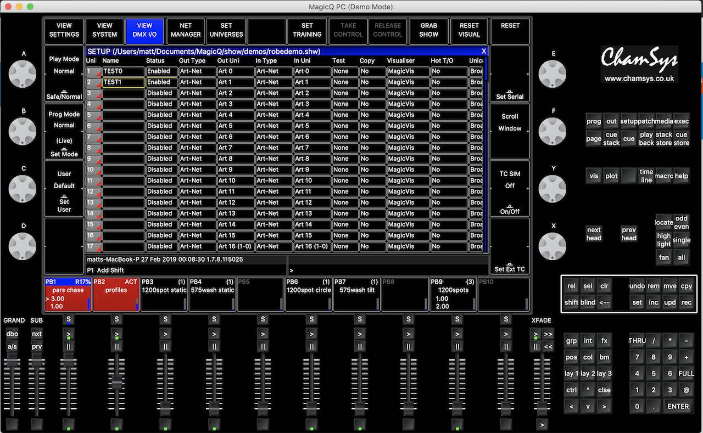Click the FULL keypad key

click(x=687, y=374)
